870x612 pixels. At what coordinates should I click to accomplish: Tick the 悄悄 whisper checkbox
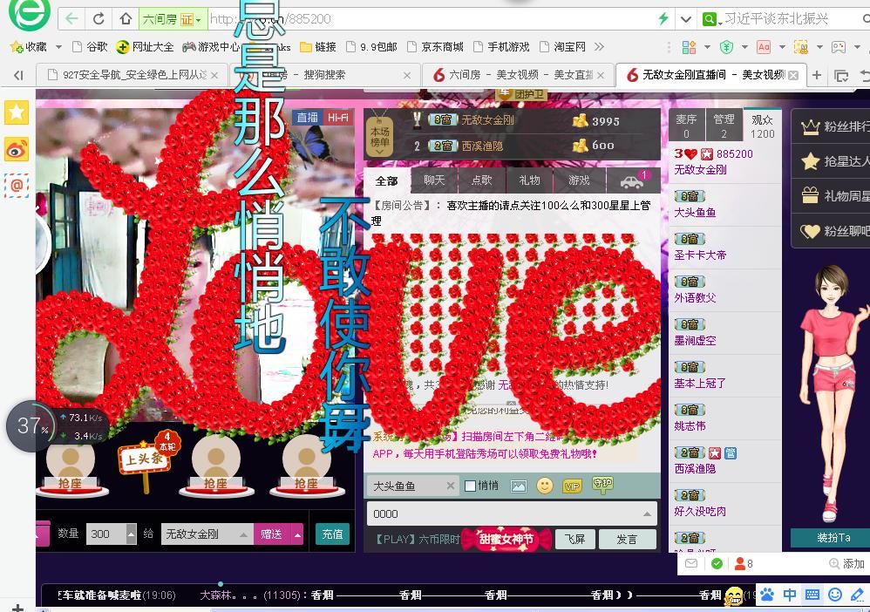470,486
